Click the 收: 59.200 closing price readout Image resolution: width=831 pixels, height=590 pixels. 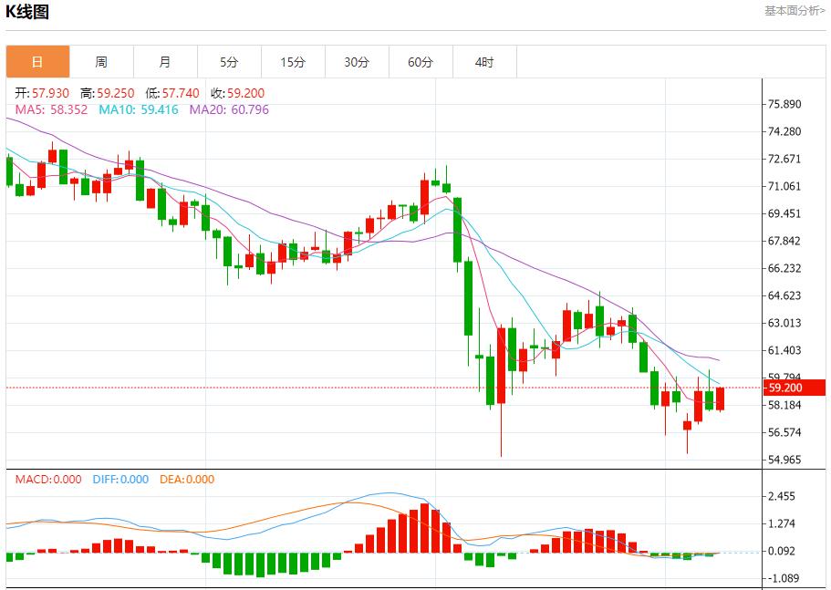click(237, 93)
